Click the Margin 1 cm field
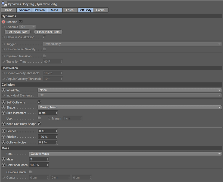Viewport: 223px width, 182px height. coord(72,118)
